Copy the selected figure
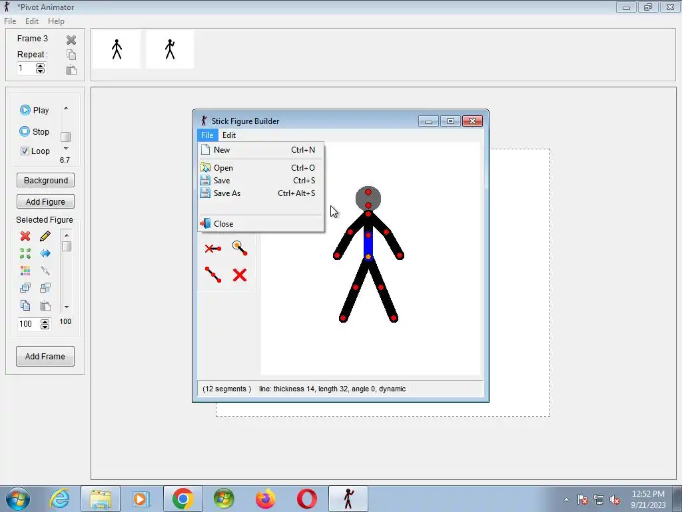The image size is (682, 512). (x=25, y=305)
